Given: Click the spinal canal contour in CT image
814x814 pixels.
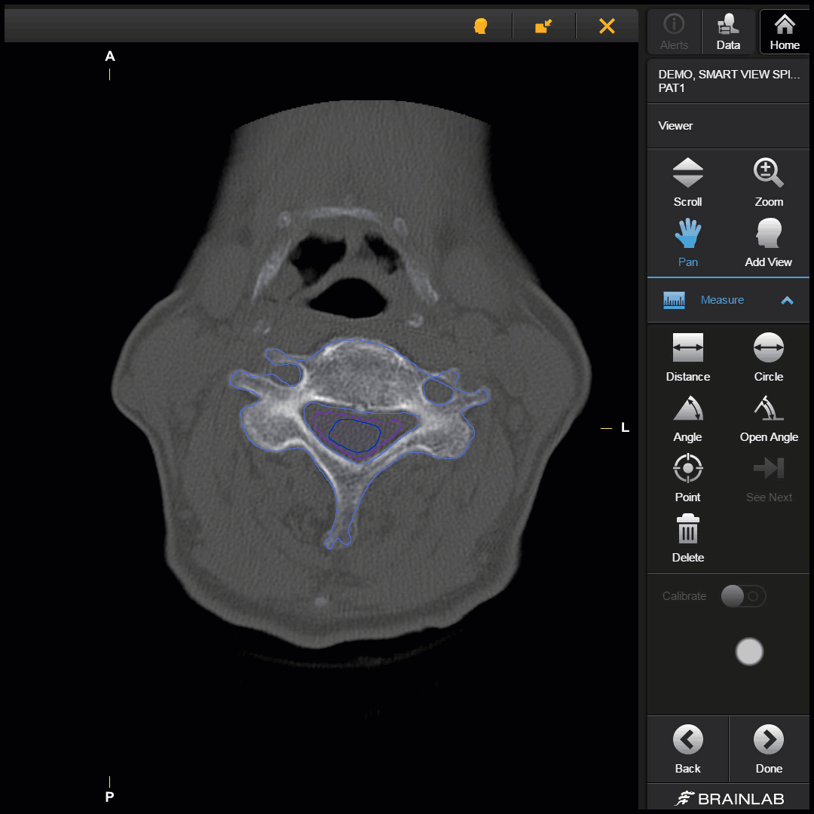Looking at the screenshot, I should [353, 435].
